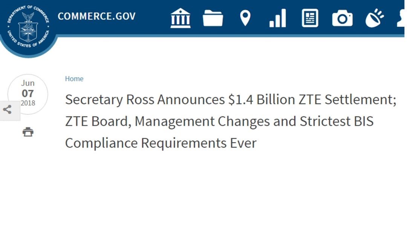Open the folder icon in navigation bar

(x=213, y=18)
